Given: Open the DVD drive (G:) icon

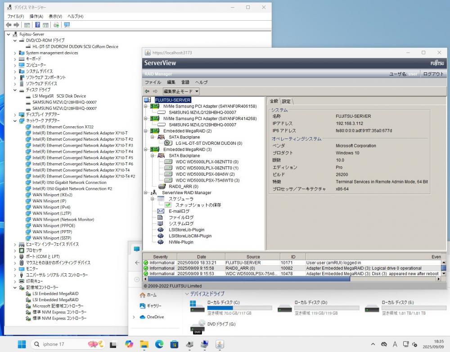Looking at the screenshot, I should point(198,327).
